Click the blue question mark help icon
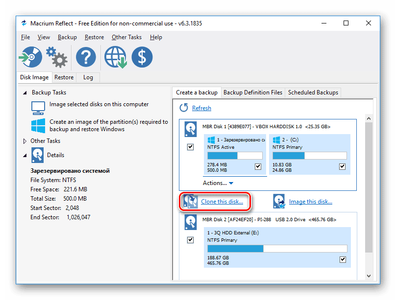This screenshot has height=300, width=396. (x=86, y=57)
